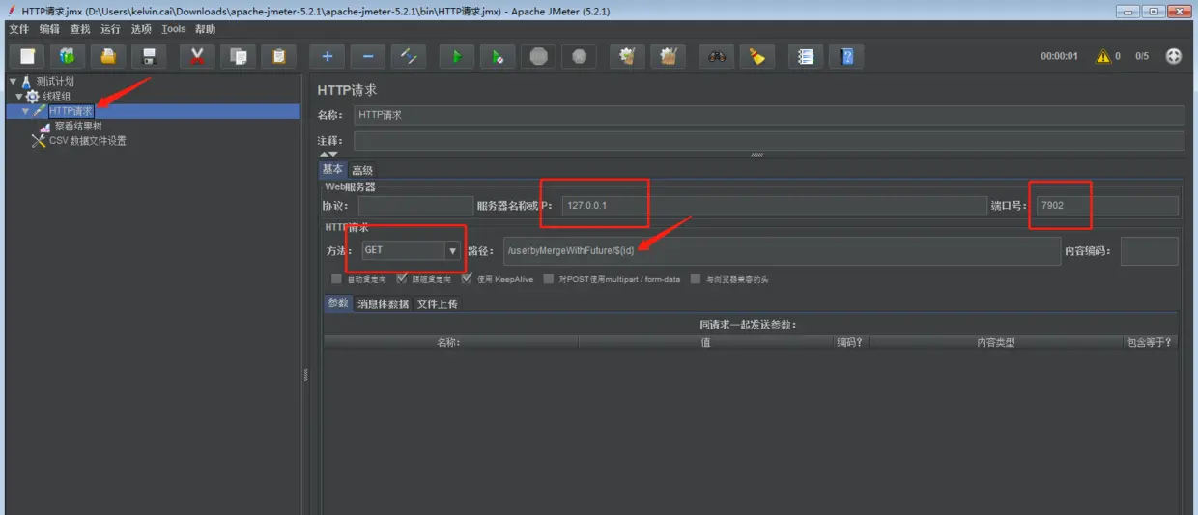Click the 编码? column header
Image resolution: width=1198 pixels, height=515 pixels.
pos(850,342)
